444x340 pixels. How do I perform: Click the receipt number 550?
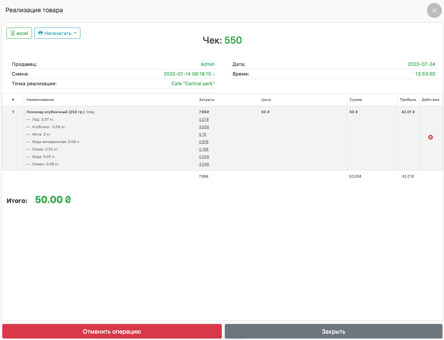[233, 40]
